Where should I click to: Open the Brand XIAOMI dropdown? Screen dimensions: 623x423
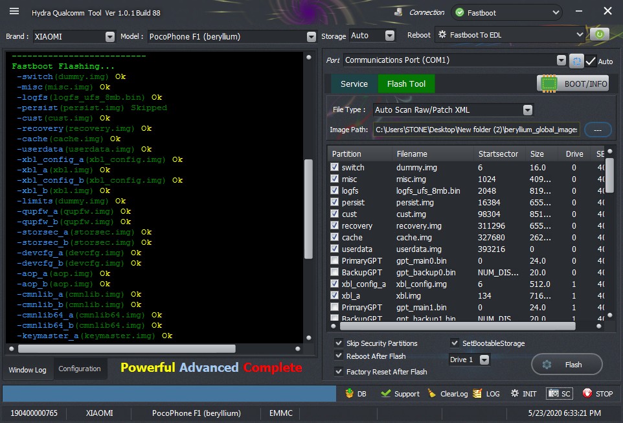pyautogui.click(x=110, y=36)
